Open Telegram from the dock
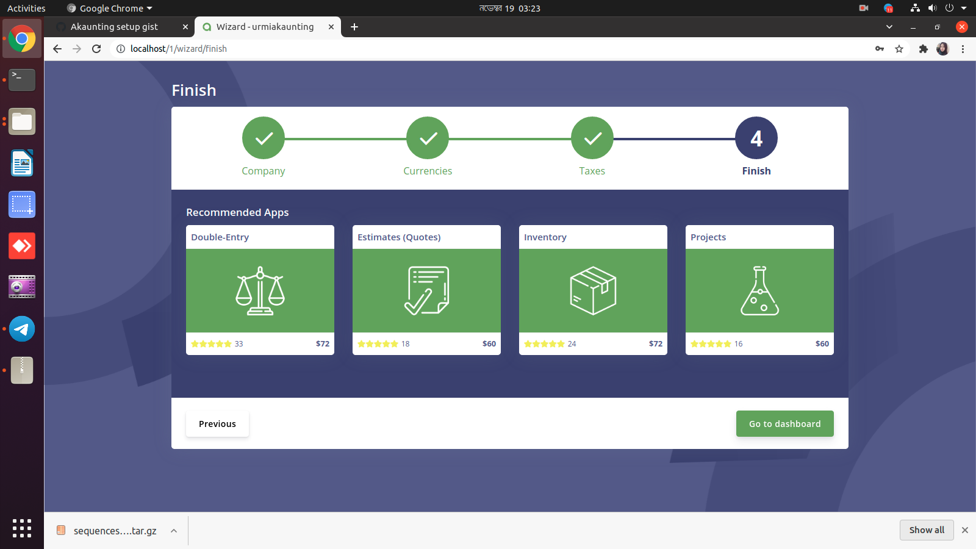This screenshot has height=549, width=976. point(22,329)
